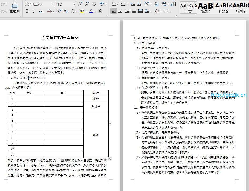Viewport: 249px width, 191px height.
Task: Open the font color red A arrow
Action: (95, 11)
